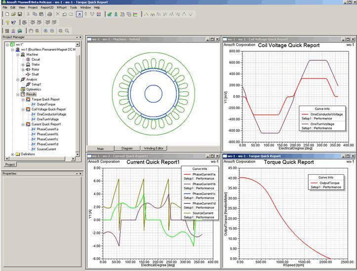Click the Open file folder icon
Viewport: 357px width, 271px height.
point(13,14)
